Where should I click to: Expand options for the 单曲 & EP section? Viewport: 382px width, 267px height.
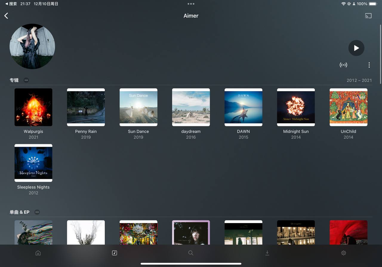pyautogui.click(x=37, y=212)
